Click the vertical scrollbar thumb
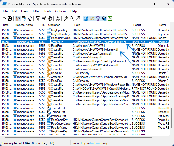Image resolution: width=174 pixels, height=146 pixels. (172, 118)
